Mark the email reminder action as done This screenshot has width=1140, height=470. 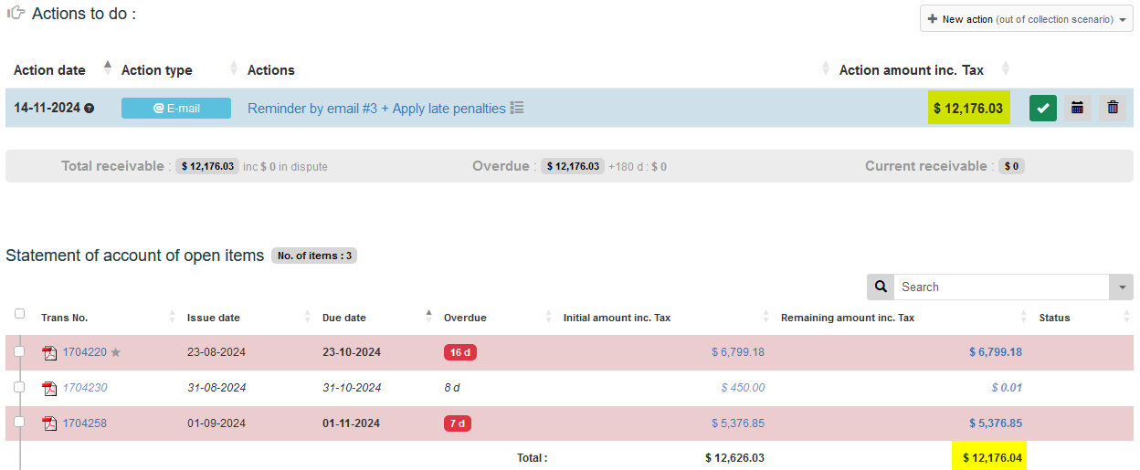click(x=1043, y=108)
